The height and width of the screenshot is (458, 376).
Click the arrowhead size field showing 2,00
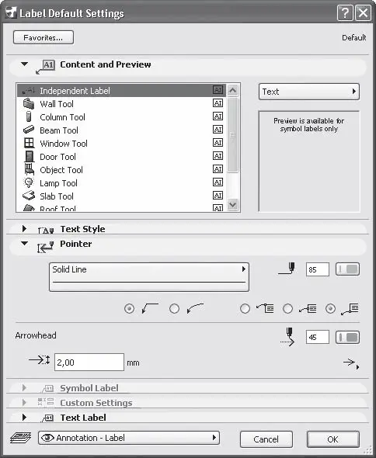pos(89,363)
